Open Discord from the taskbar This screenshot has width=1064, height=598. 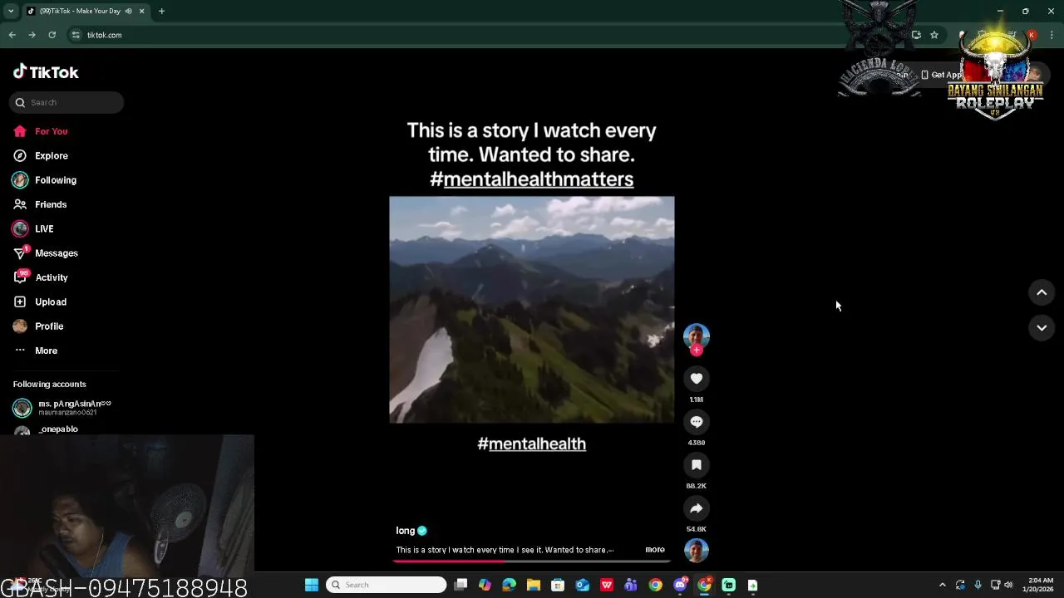tap(680, 585)
